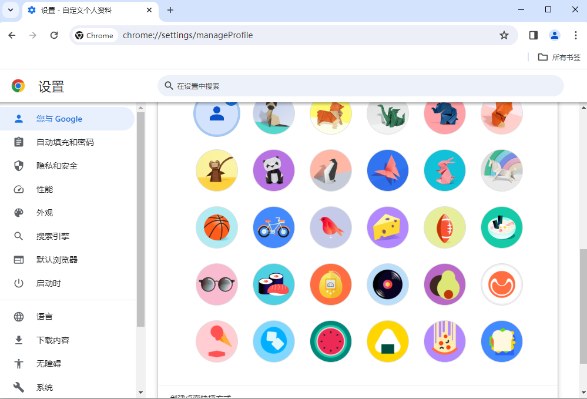Toggle the side panel icon

[534, 35]
